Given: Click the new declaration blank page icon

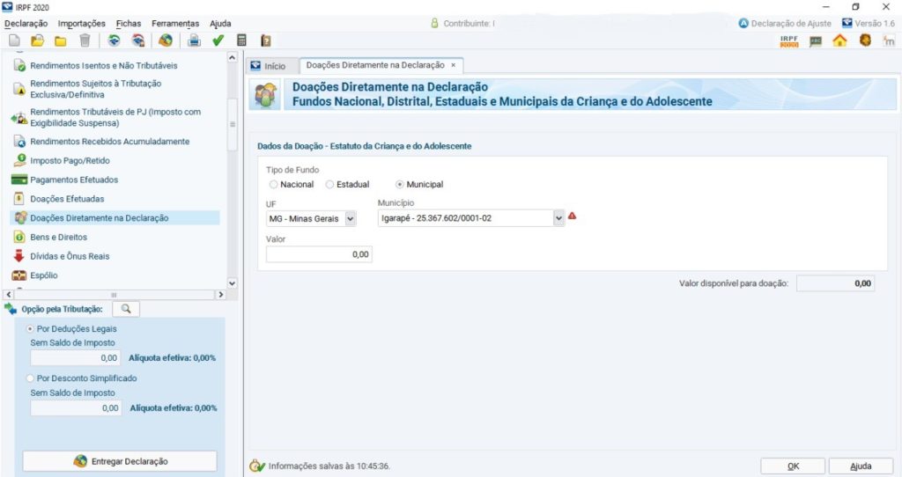Looking at the screenshot, I should click(14, 40).
